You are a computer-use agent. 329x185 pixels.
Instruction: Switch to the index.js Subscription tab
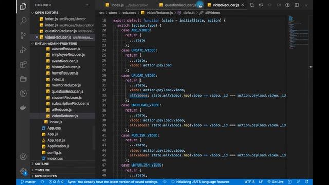click(127, 5)
